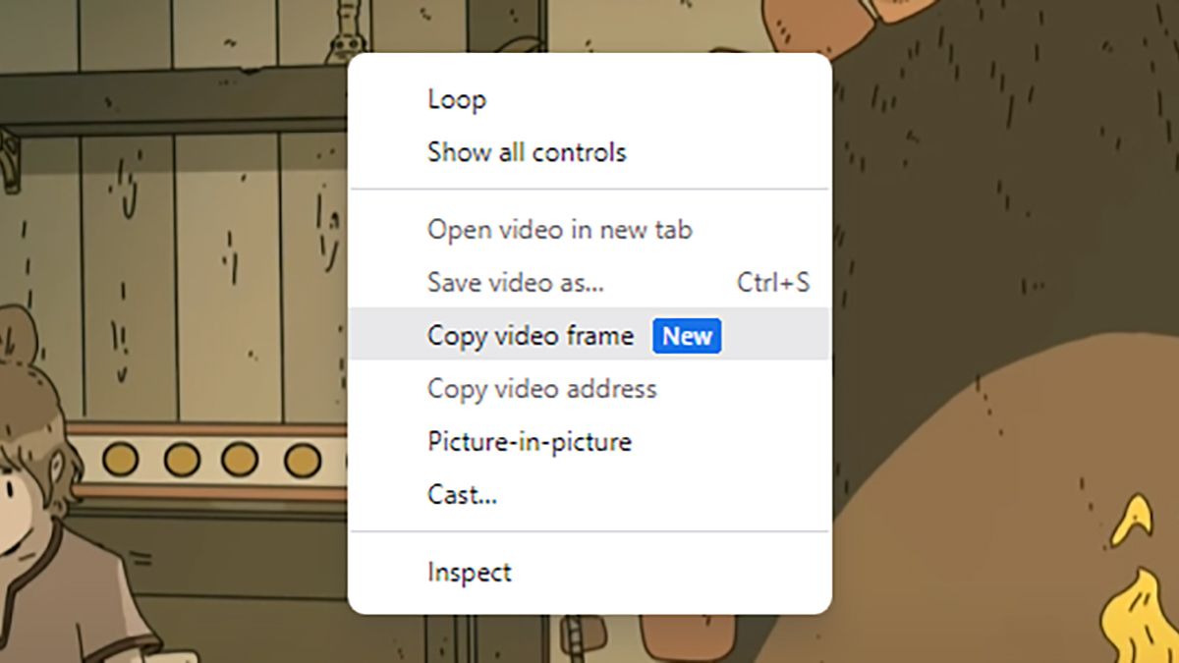This screenshot has height=663, width=1179.
Task: Click the blue New badge
Action: coord(687,336)
